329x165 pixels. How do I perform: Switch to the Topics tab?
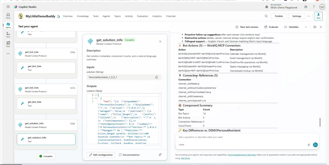pyautogui.click(x=117, y=16)
